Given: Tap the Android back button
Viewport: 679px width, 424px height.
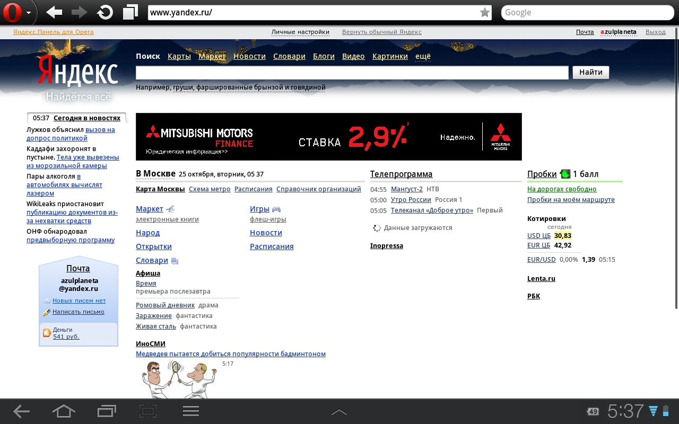Looking at the screenshot, I should [21, 411].
